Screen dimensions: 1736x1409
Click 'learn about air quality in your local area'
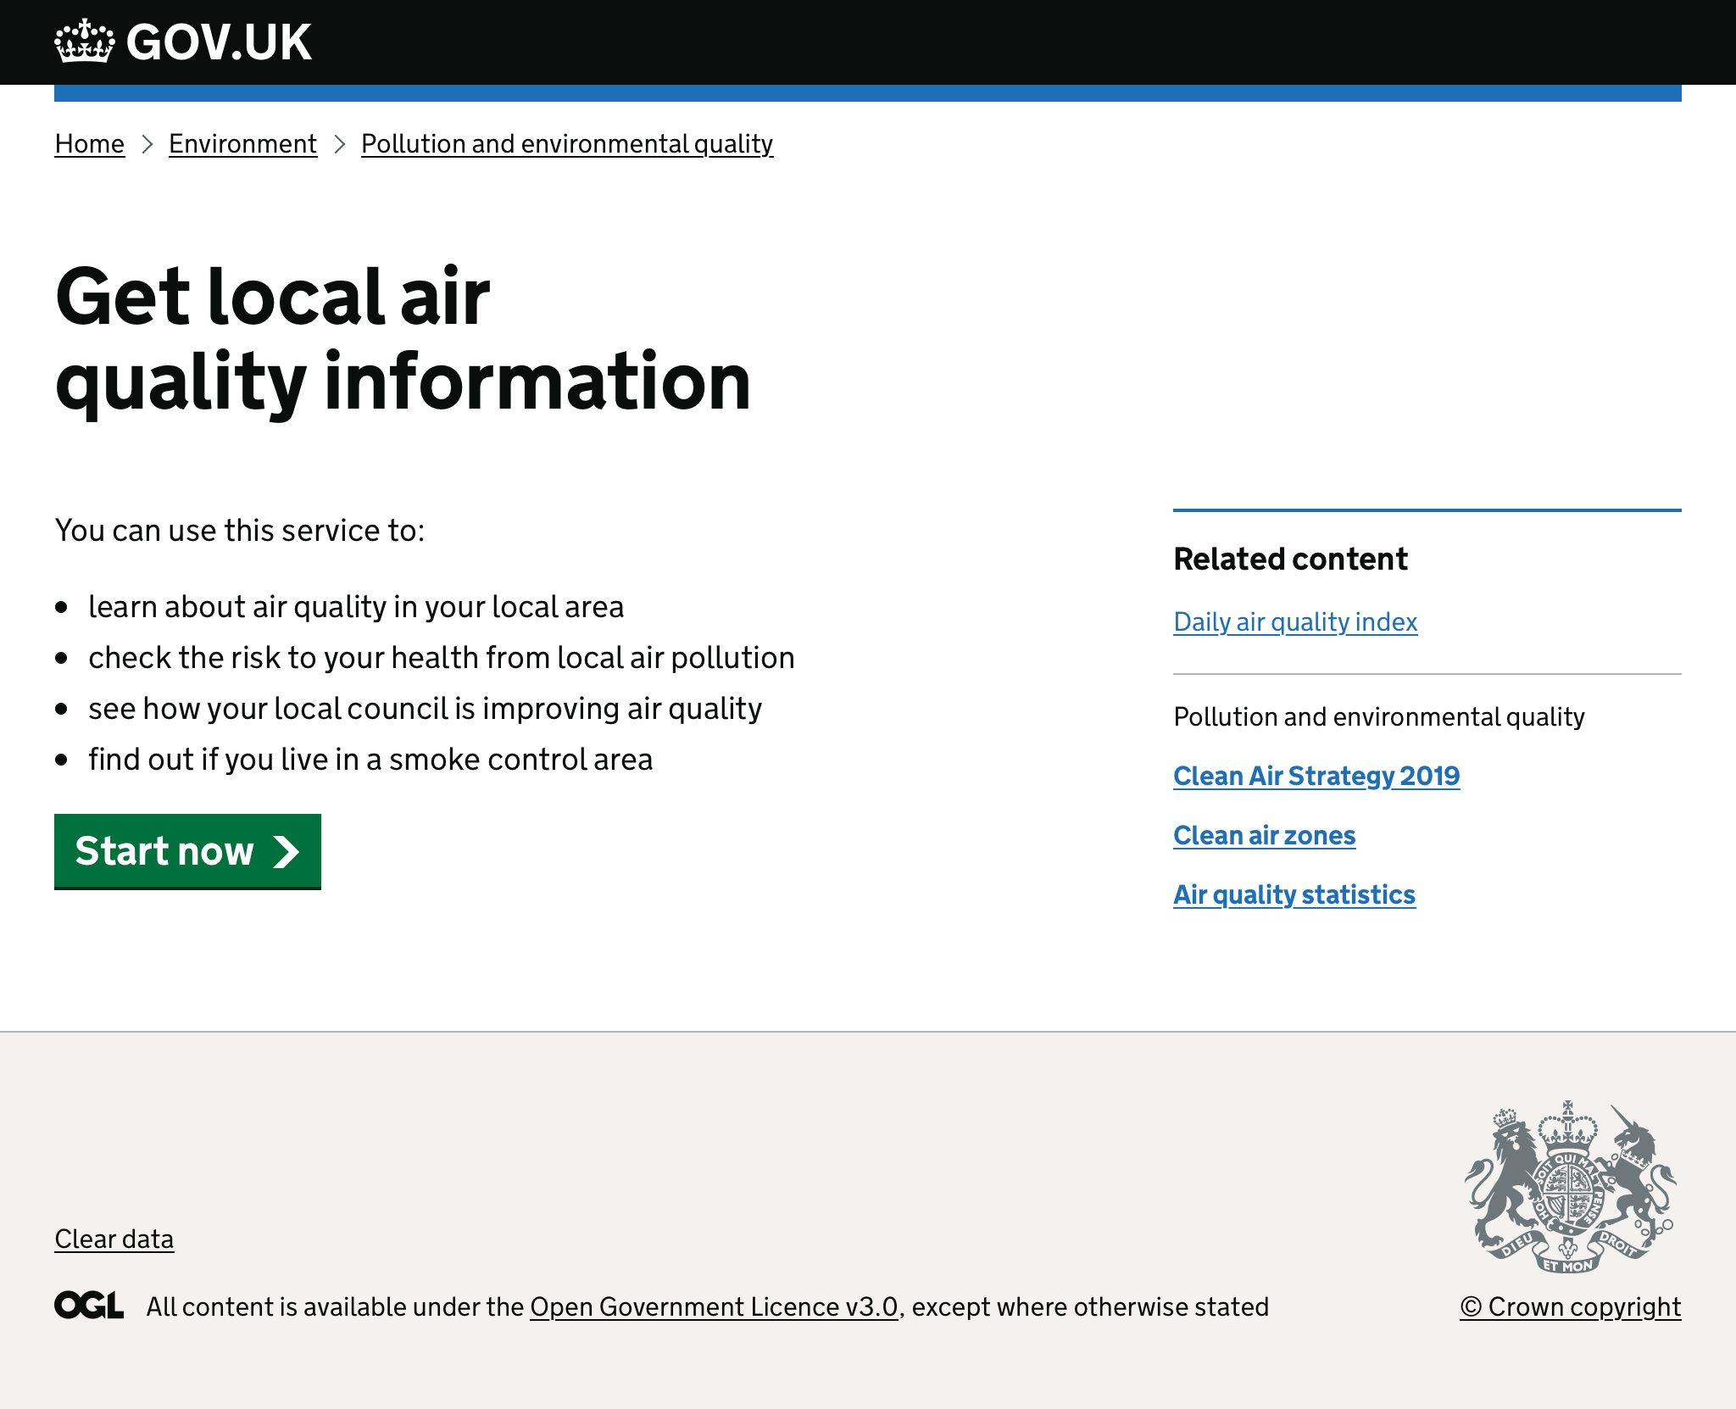pyautogui.click(x=356, y=607)
